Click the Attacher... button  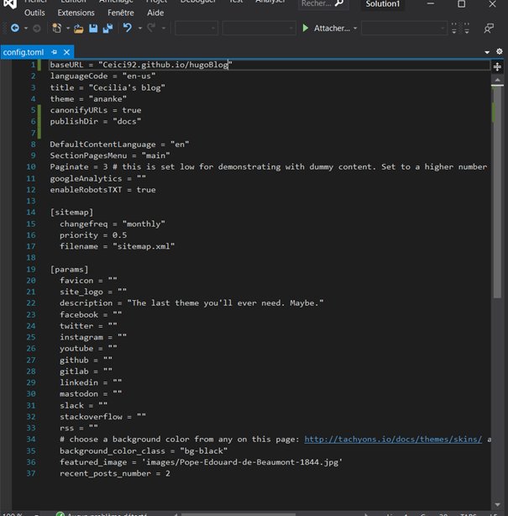pos(332,29)
